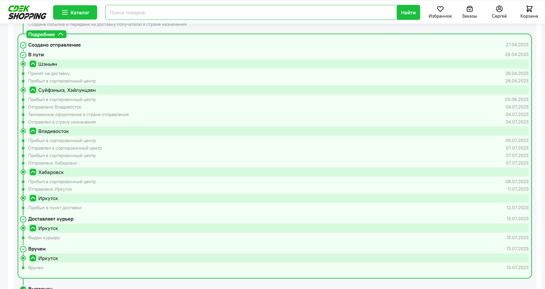The image size is (545, 289).
Task: Select the Отправлено Хабаровск row
Action: [278, 163]
